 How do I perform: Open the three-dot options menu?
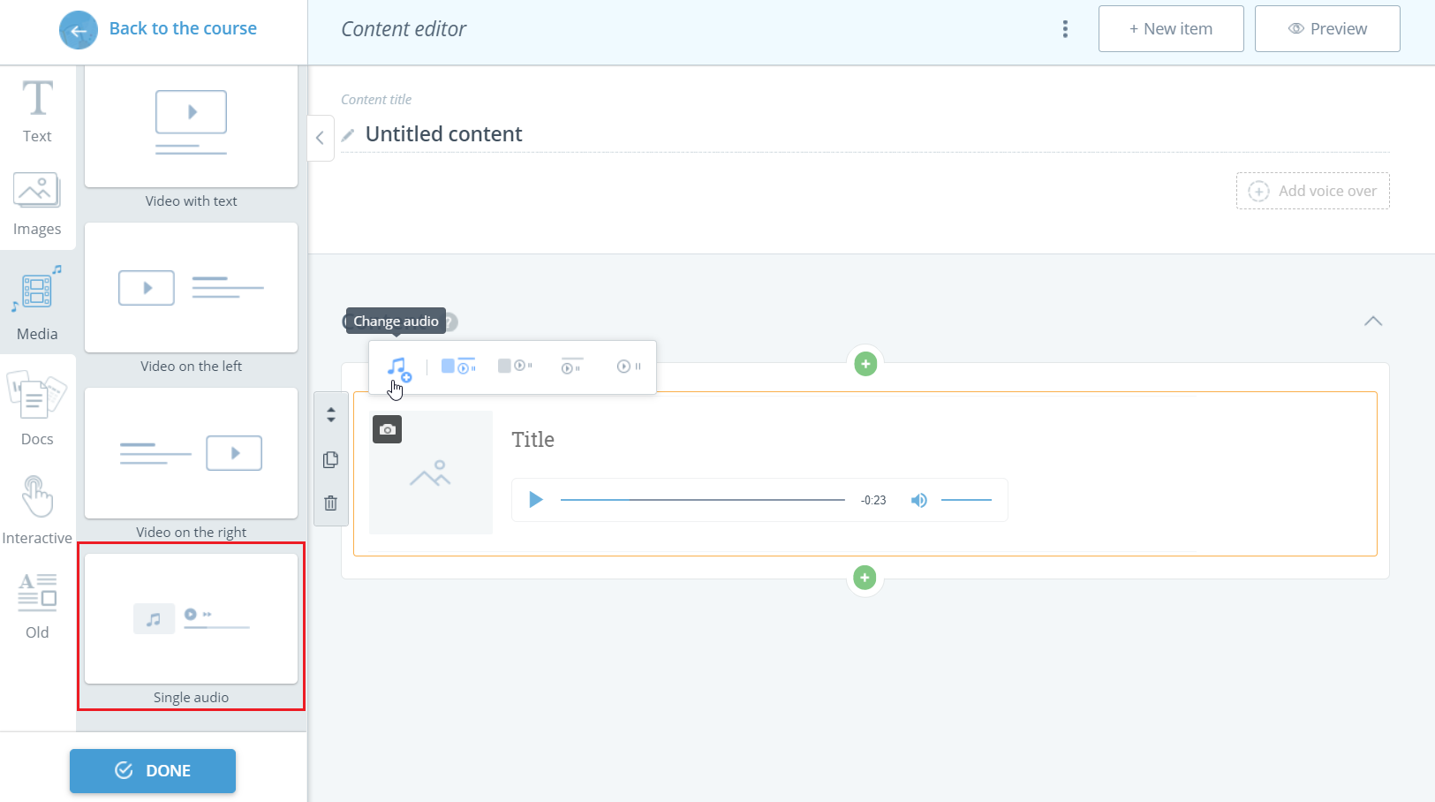coord(1065,28)
